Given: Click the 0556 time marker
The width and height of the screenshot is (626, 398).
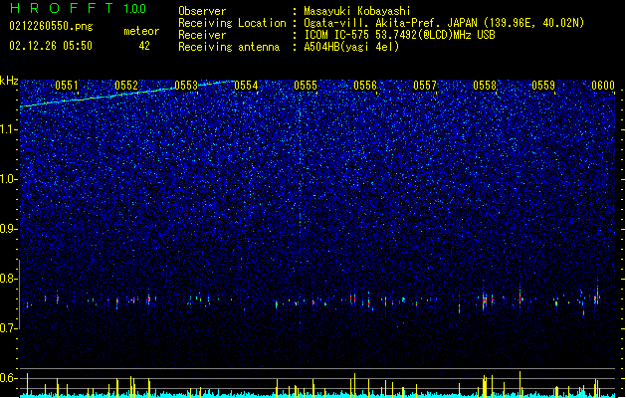Looking at the screenshot, I should coord(365,85).
